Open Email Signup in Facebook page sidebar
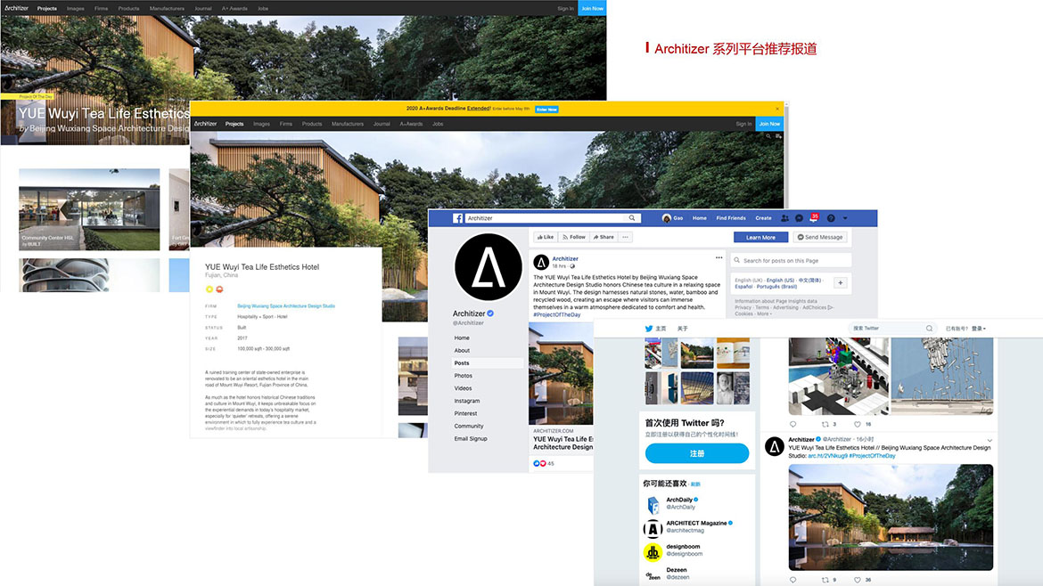 tap(471, 438)
